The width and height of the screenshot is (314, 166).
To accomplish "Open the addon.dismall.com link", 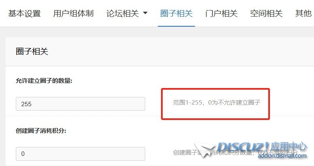I will [x=282, y=156].
